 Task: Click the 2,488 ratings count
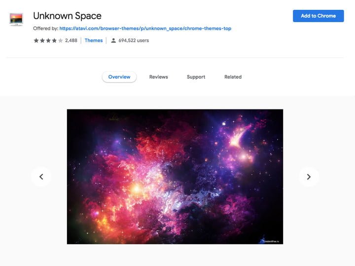(x=71, y=40)
